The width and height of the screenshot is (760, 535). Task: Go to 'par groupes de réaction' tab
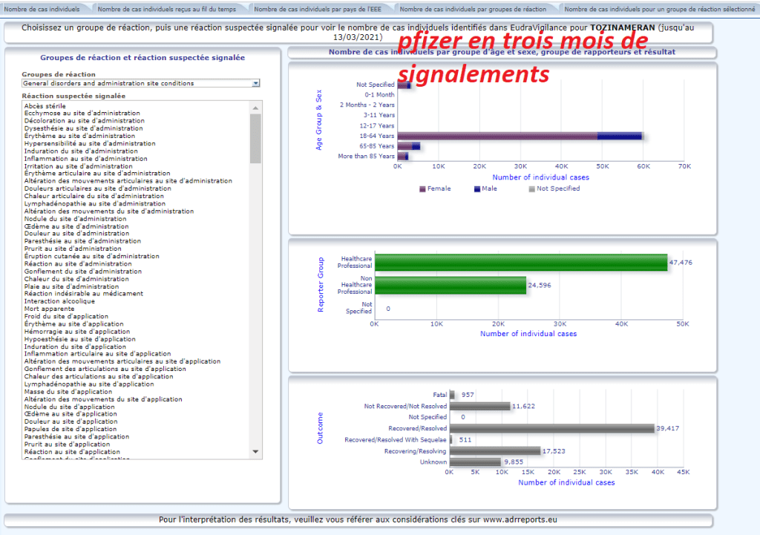coord(473,9)
